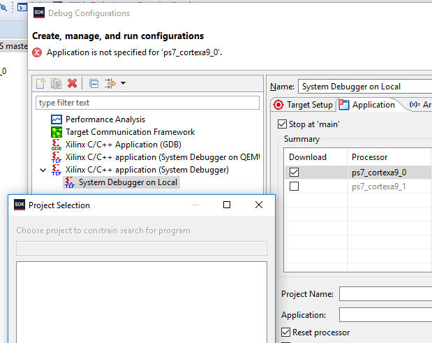Click the type filter text field

coord(147,103)
